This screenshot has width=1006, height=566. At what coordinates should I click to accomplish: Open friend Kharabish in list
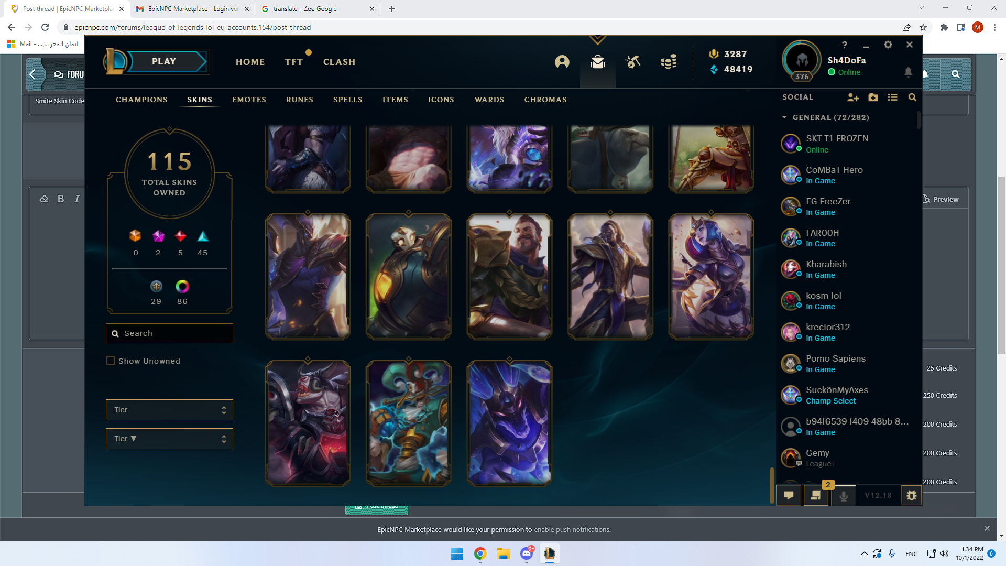click(x=846, y=269)
